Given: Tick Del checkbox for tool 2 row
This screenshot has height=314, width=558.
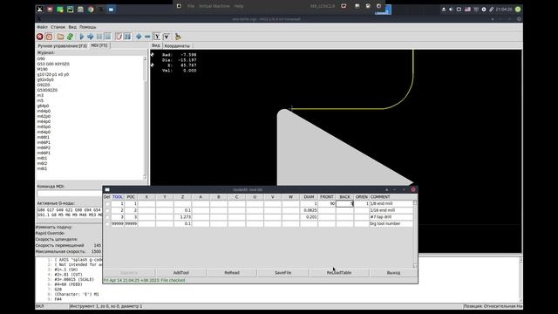Looking at the screenshot, I should [107, 210].
